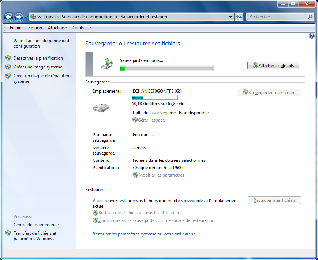The width and height of the screenshot is (318, 260).
Task: Click the Refresh button beside address bar
Action: 239,17
